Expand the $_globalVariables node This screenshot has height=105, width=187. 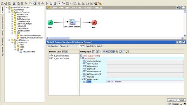50,56
